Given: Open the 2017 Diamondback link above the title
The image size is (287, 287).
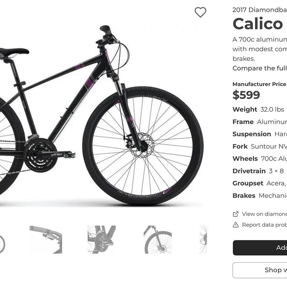Looking at the screenshot, I should (260, 10).
